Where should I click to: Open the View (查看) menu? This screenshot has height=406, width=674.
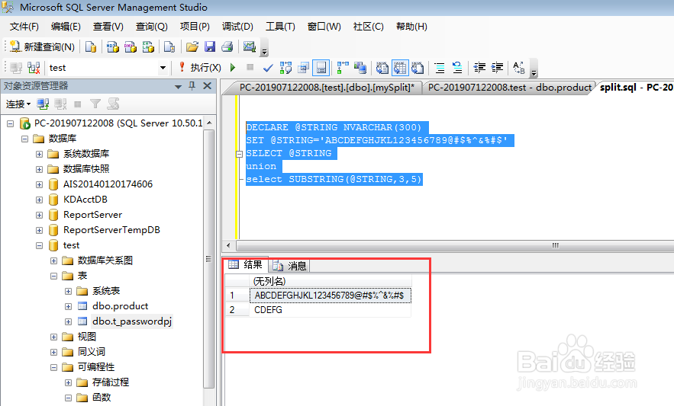coord(108,27)
